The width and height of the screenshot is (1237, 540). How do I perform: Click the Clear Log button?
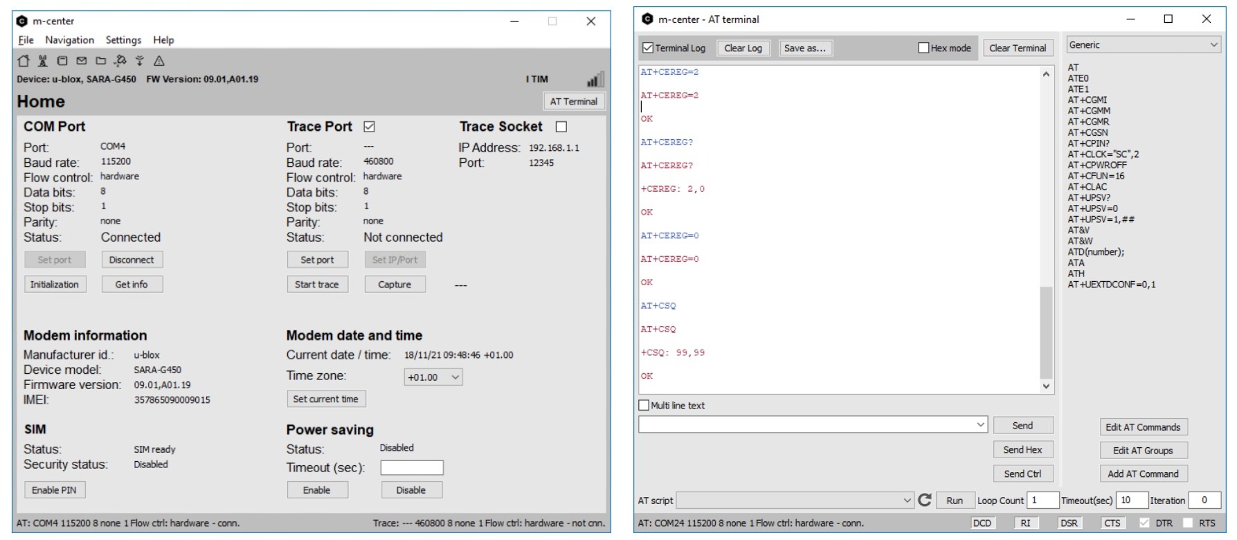click(x=743, y=48)
